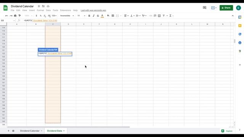The width and height of the screenshot is (244, 137).
Task: Open text wrapping dropdown
Action: (x=138, y=16)
